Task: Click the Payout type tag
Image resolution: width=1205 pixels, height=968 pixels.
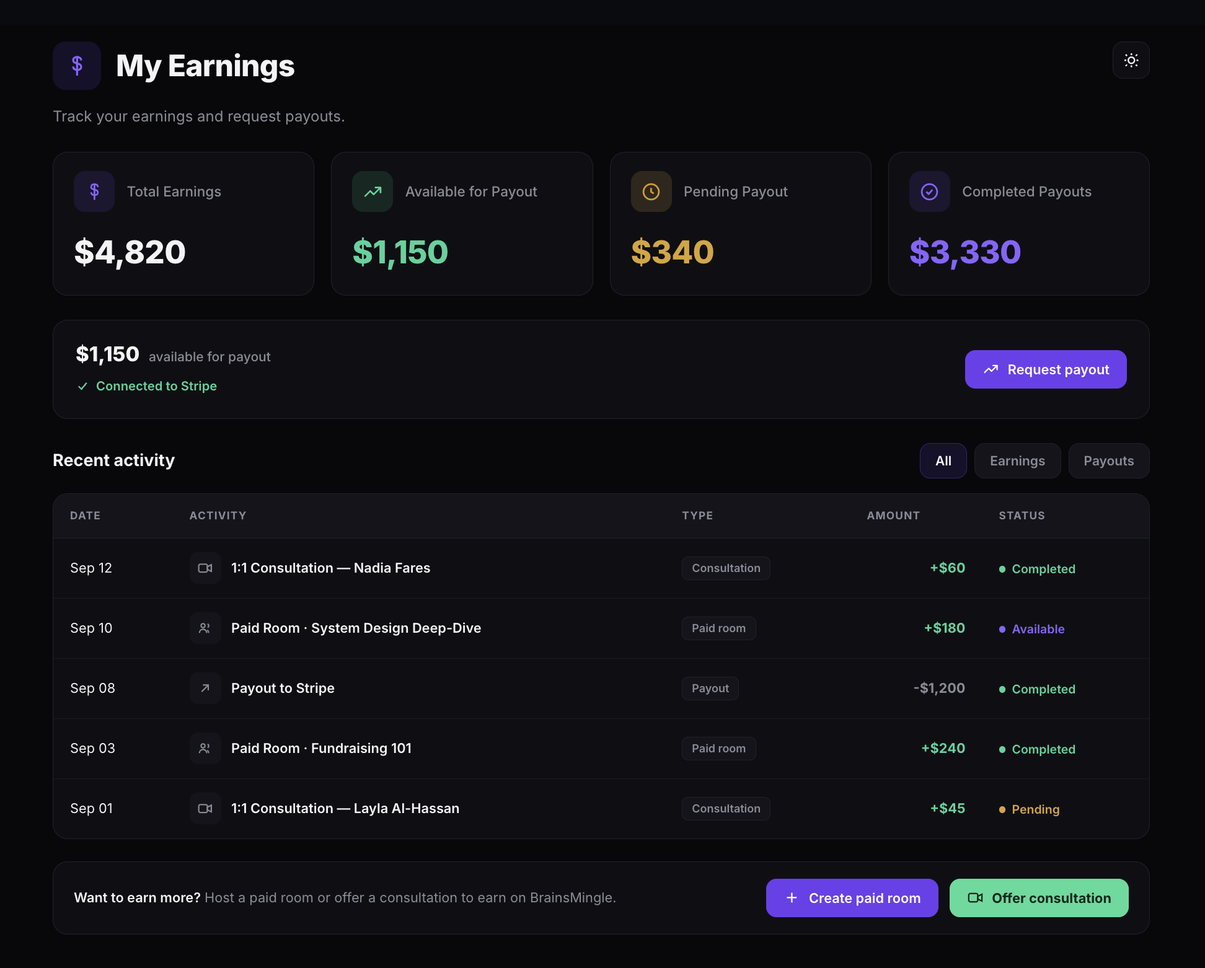Action: [x=710, y=689]
